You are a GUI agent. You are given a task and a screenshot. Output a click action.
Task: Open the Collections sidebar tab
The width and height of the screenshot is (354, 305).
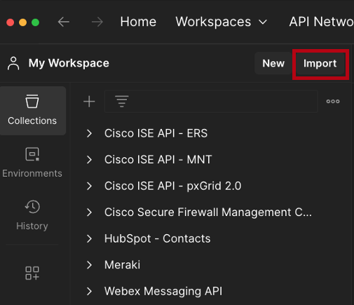click(32, 111)
